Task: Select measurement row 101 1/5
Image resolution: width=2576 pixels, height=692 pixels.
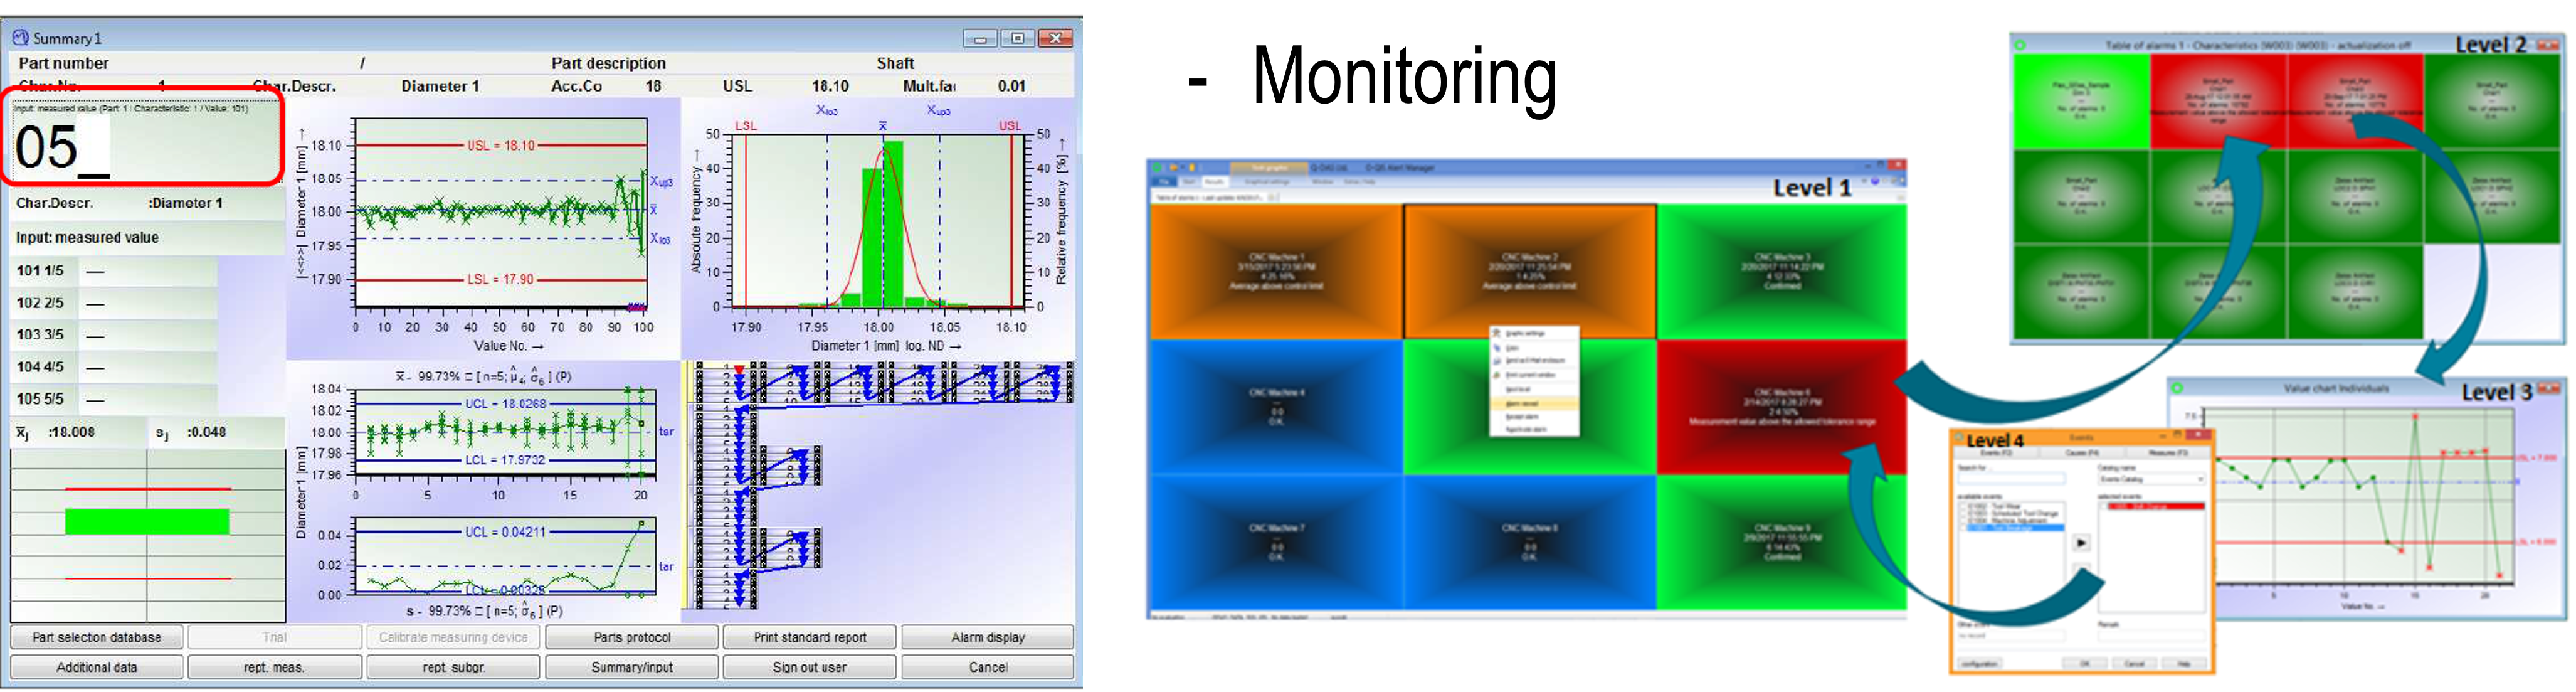Action: pyautogui.click(x=113, y=271)
